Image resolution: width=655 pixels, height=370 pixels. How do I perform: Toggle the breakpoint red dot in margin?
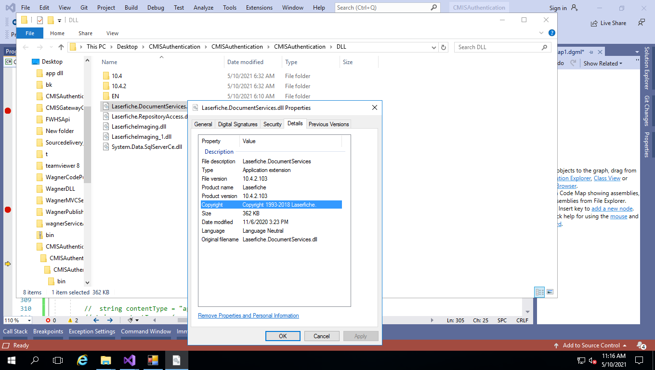8,111
